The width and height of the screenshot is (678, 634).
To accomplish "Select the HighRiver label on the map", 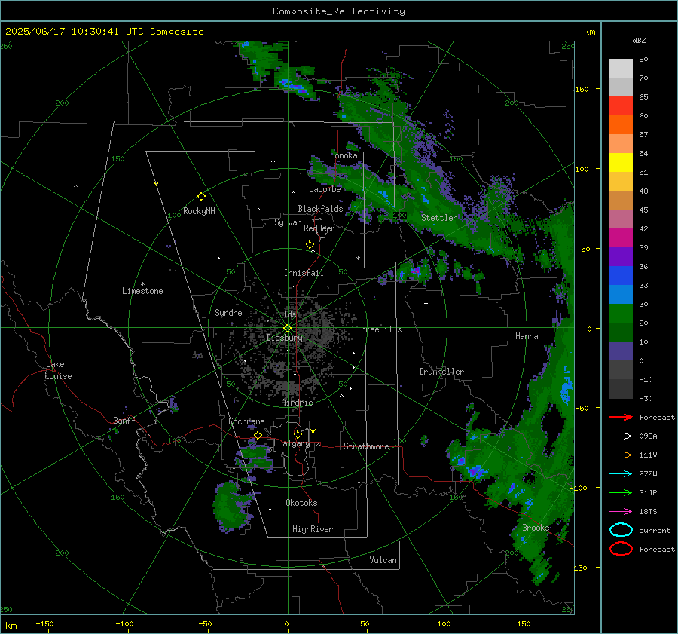I will tap(313, 529).
